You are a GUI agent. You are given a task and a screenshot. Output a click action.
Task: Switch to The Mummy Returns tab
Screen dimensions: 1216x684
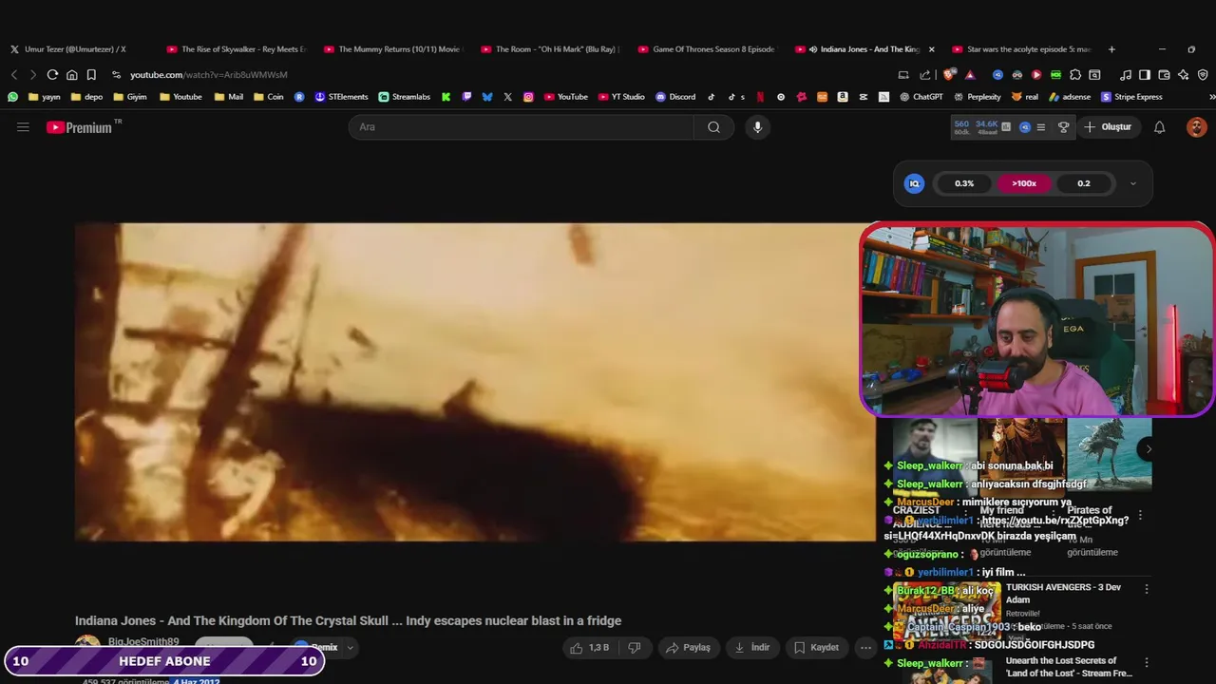(392, 48)
